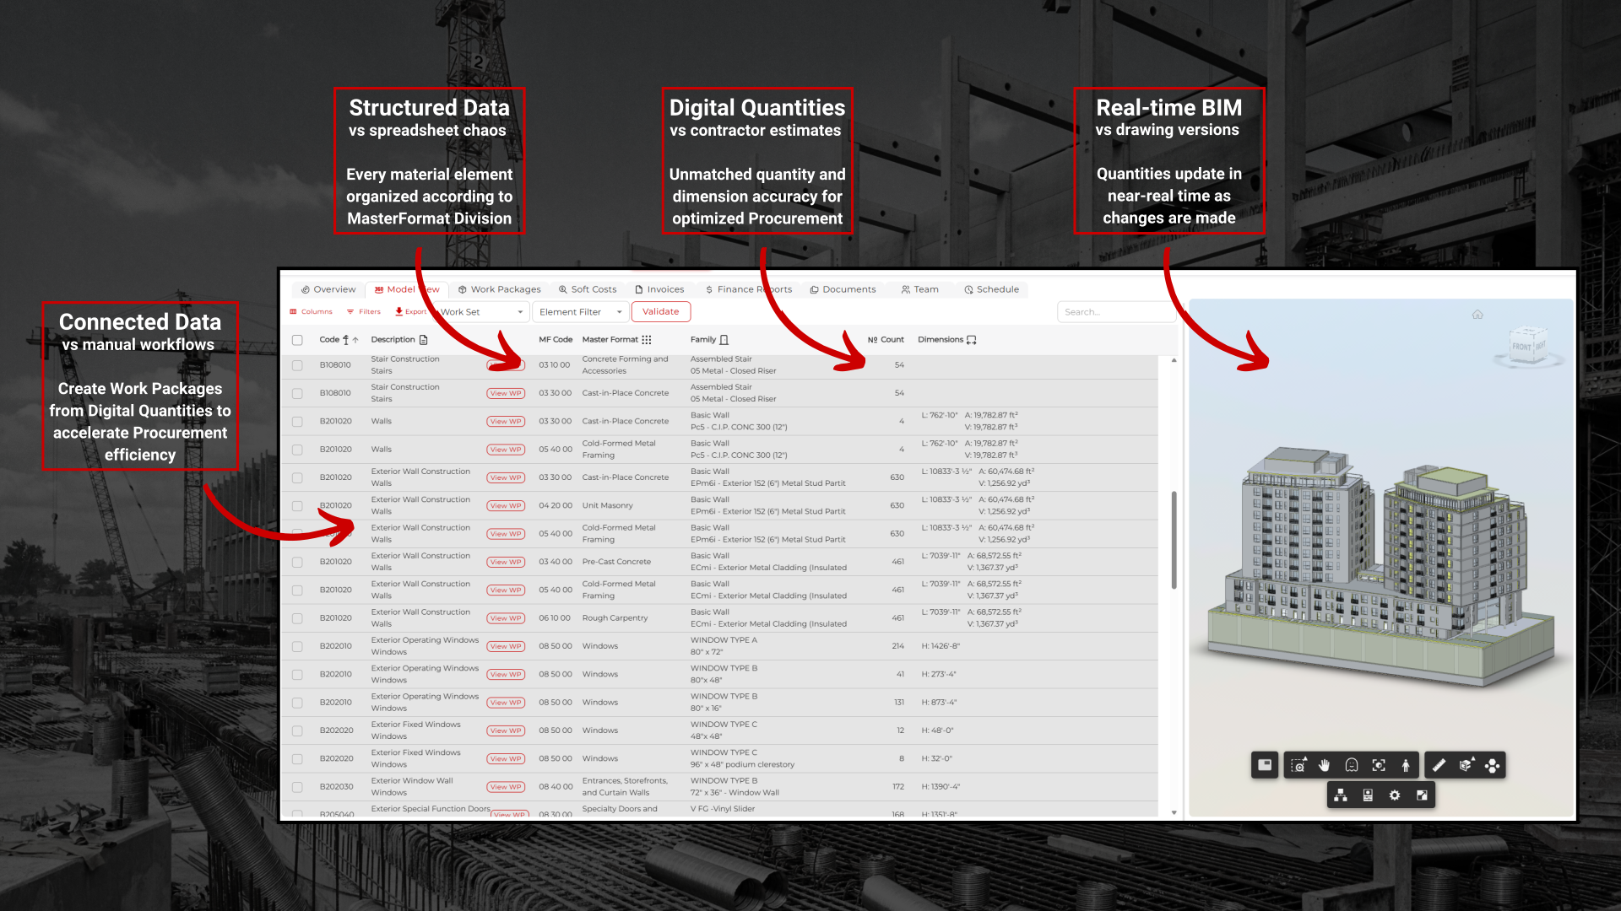Click the 04 20 00 MF code cell
This screenshot has height=911, width=1621.
point(556,506)
